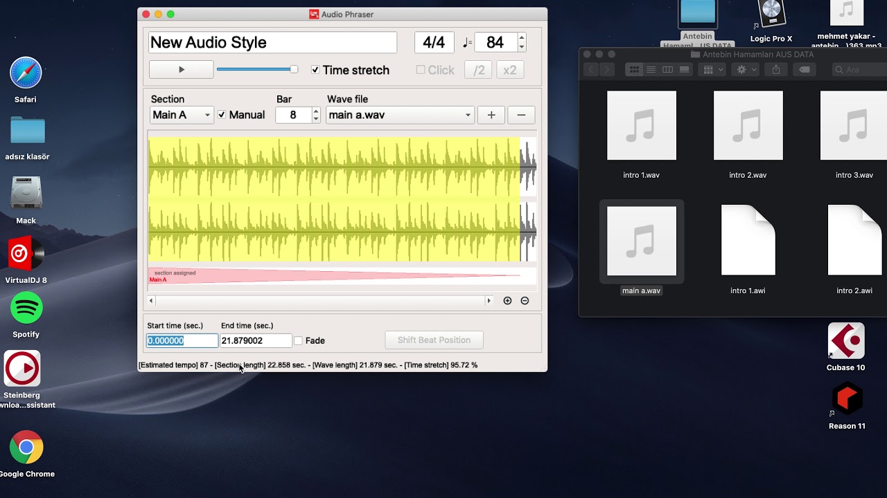
Task: Click the style name text field
Action: coord(272,42)
